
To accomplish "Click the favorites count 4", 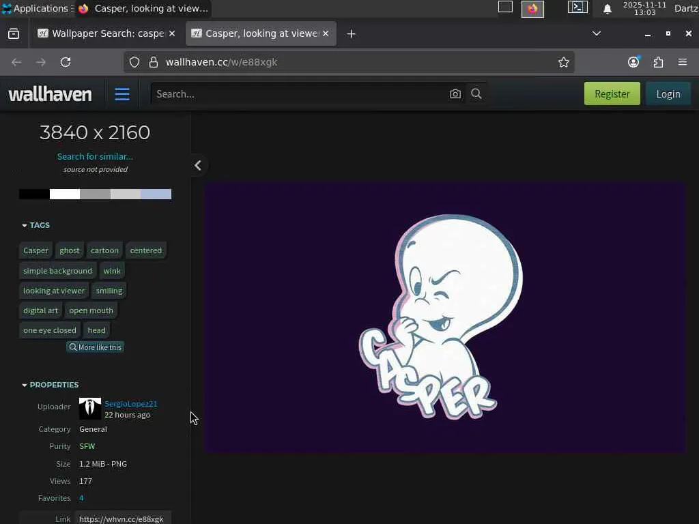I will [x=81, y=498].
